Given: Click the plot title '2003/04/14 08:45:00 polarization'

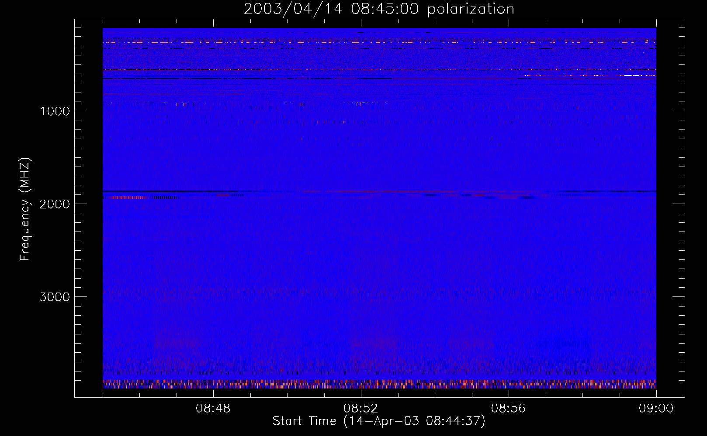Looking at the screenshot, I should coord(379,9).
